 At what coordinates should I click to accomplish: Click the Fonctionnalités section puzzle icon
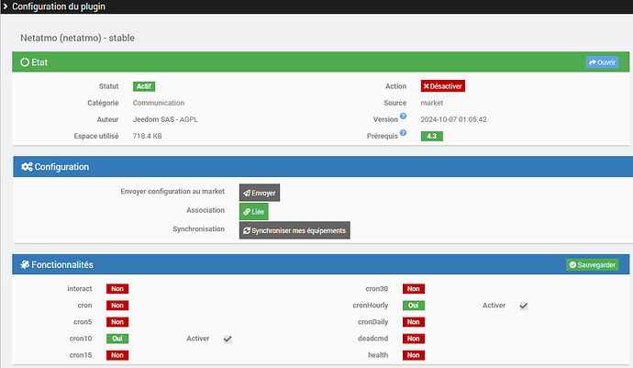25,264
